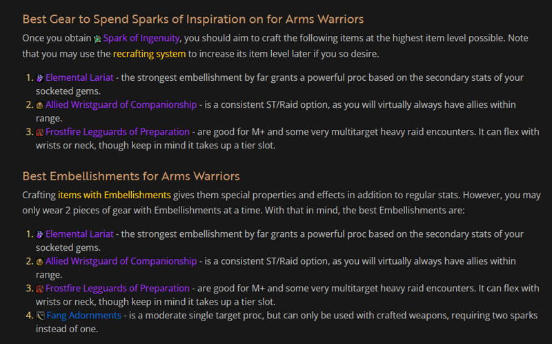Click Frostfire Legguards icon in Sparks gear list
Screen dimensions: 552x344
40,132
